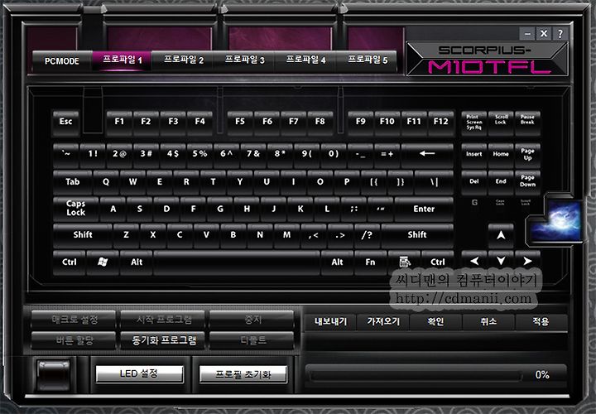The height and width of the screenshot is (414, 596).
Task: Open the 프로파일 2 tab
Action: (184, 60)
